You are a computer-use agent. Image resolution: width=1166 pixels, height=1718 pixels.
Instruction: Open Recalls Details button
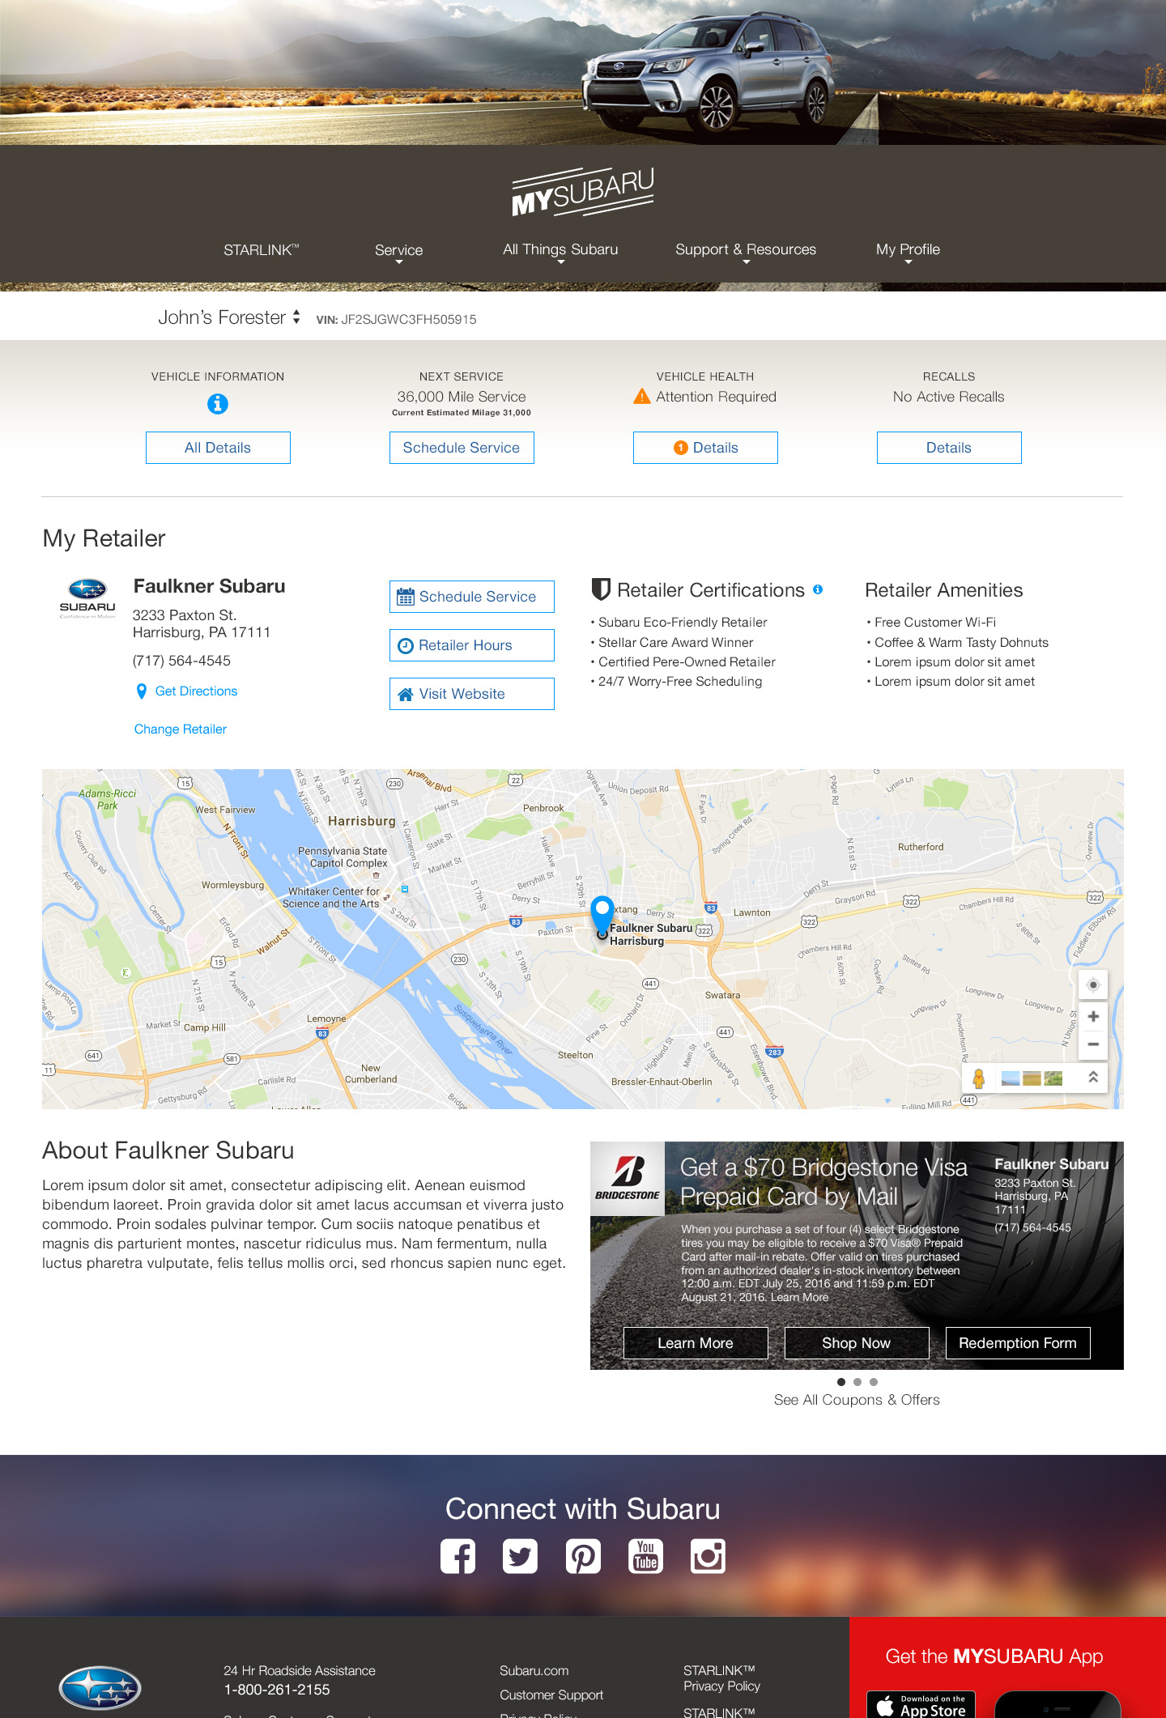[x=949, y=448]
